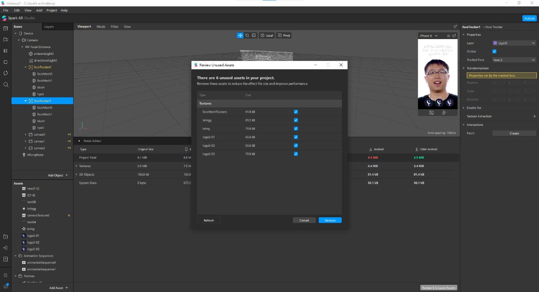Open the iPhone 8 device dropdown

(x=428, y=36)
